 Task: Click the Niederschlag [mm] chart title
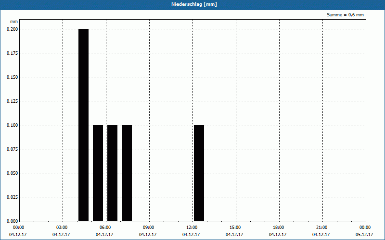tap(194, 4)
